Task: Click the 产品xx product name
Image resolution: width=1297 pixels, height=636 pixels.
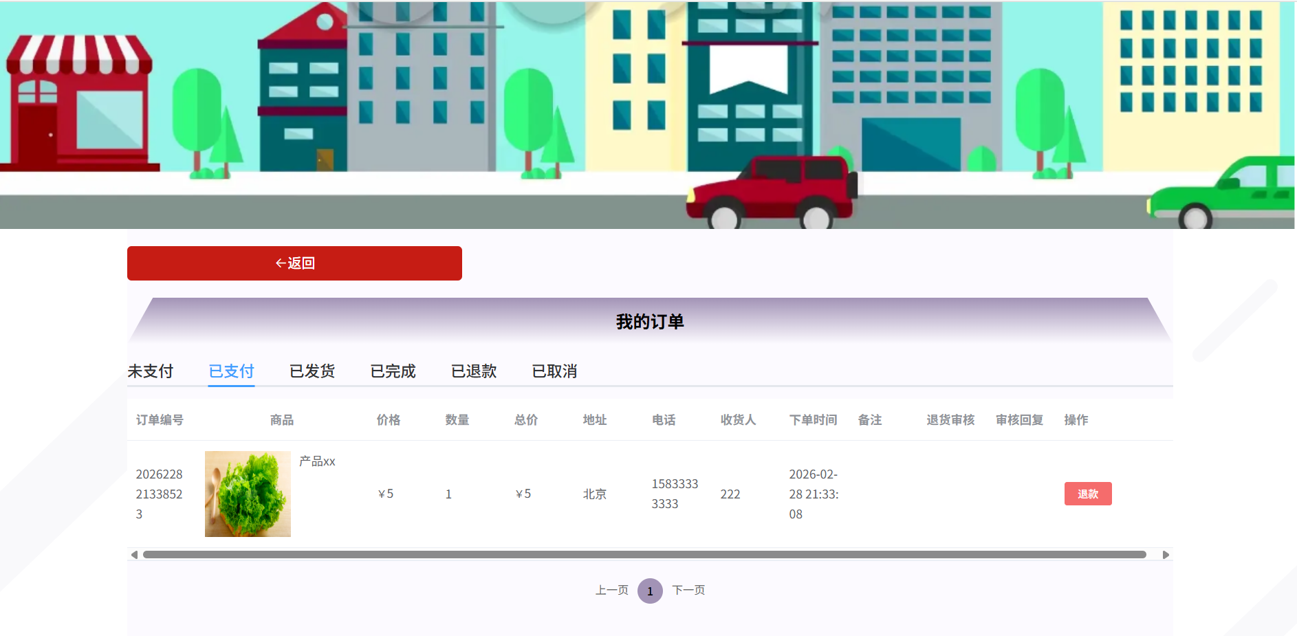Action: [x=317, y=461]
